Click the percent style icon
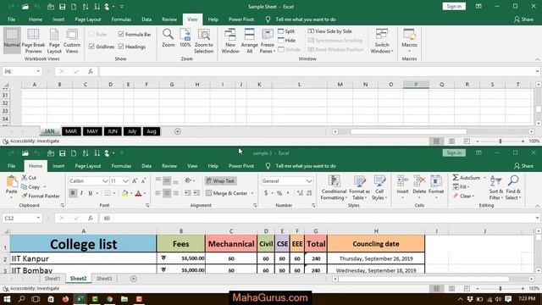542x305 pixels. (x=279, y=193)
